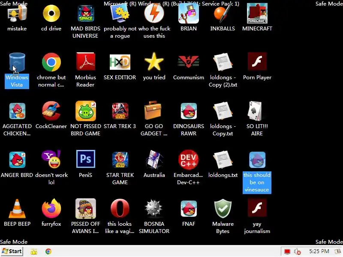Open CockCleaner broom icon
Viewport: 343px width, 257px height.
(x=51, y=111)
